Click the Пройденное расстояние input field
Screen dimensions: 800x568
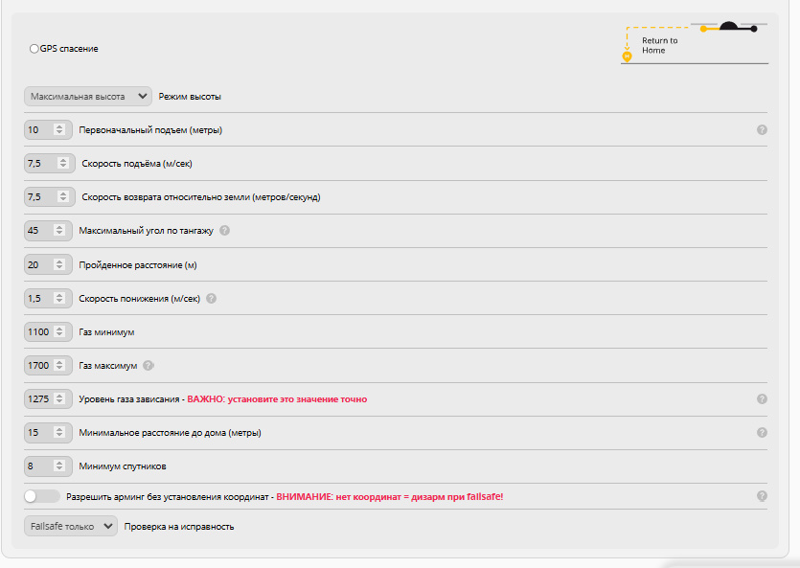(48, 264)
